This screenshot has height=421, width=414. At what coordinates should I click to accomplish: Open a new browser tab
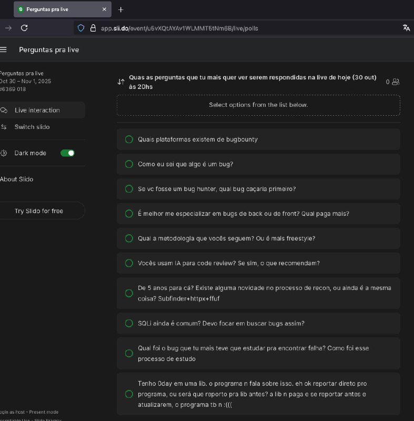point(121,9)
